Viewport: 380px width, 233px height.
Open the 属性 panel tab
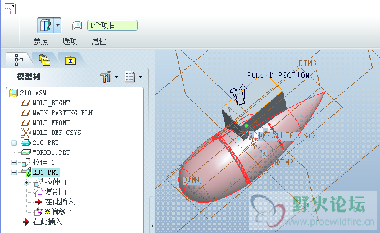click(x=99, y=42)
